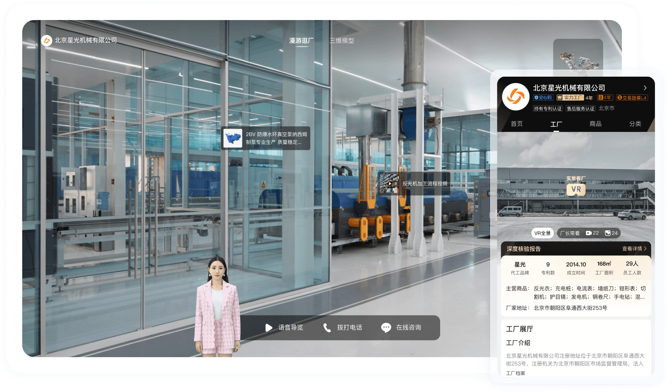Click the 交易勋章L4 medal badge
672x392 pixels.
(632, 98)
